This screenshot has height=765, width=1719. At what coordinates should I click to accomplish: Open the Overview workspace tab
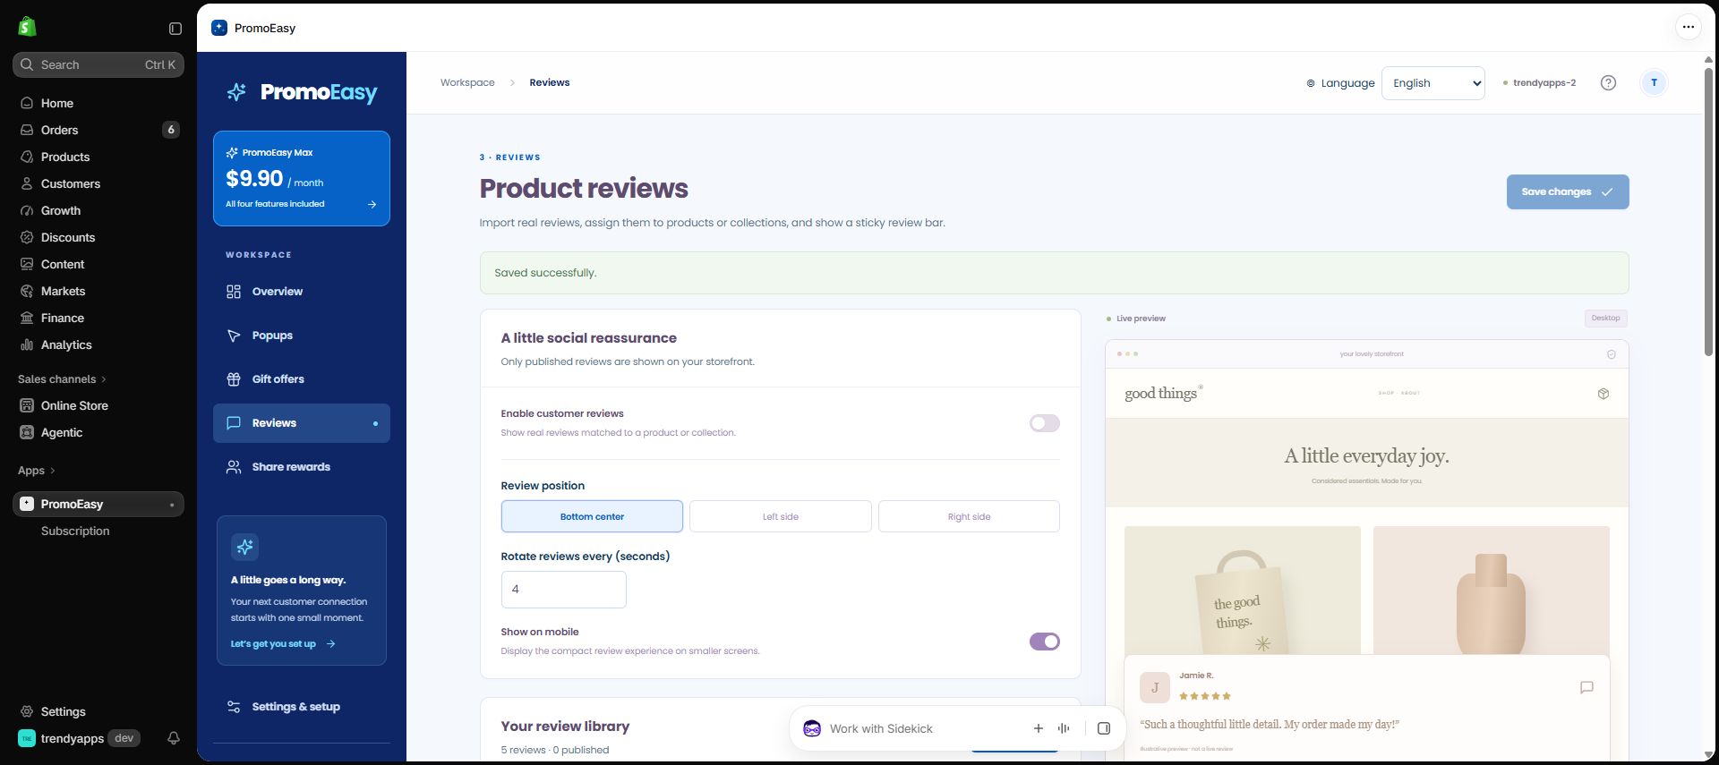[x=302, y=292]
